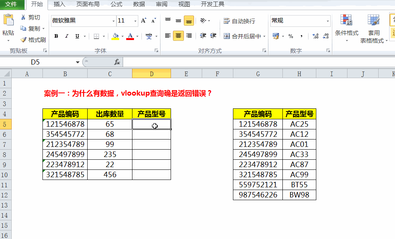Screen dimensions: 395x239
Task: Decrease decimal places
Action: pyautogui.click(x=326, y=36)
